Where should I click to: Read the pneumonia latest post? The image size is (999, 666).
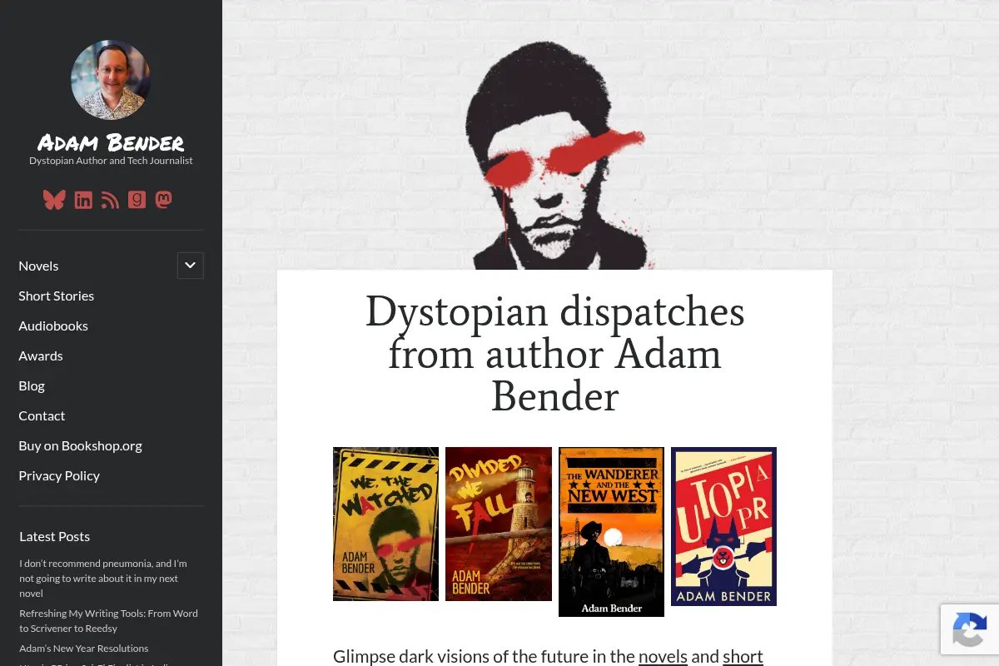point(103,578)
